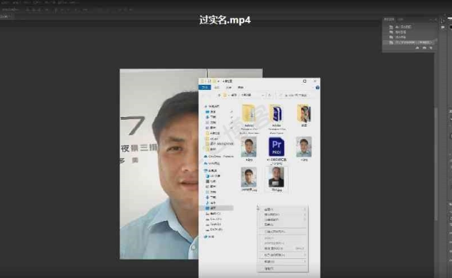Screen dimensions: 452x278
Task: Open the New submenu in context menu
Action: (x=282, y=262)
